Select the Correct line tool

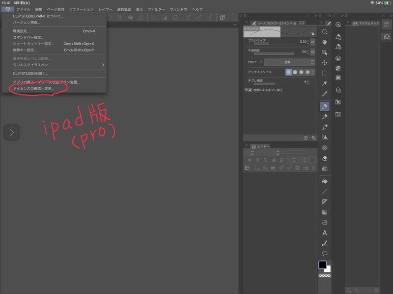[x=325, y=243]
